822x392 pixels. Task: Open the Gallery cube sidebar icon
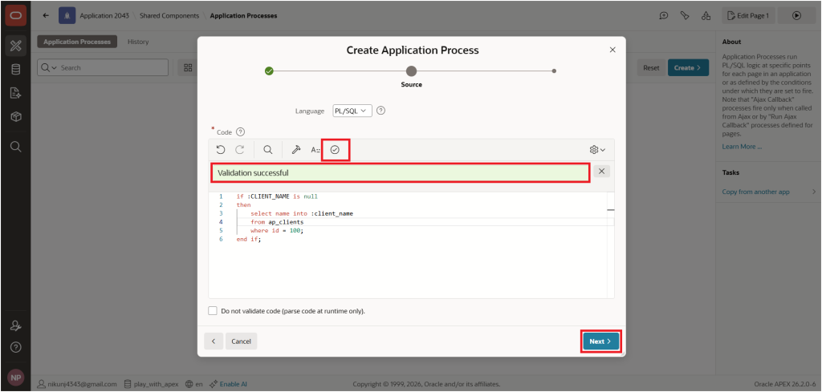15,117
